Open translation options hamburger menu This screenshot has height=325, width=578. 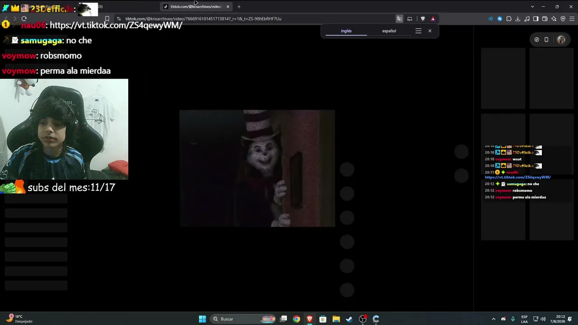click(x=418, y=31)
